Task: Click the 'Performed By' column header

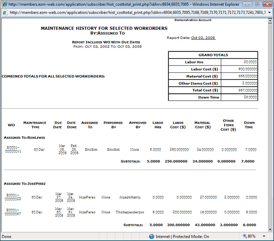Action: click(x=113, y=125)
